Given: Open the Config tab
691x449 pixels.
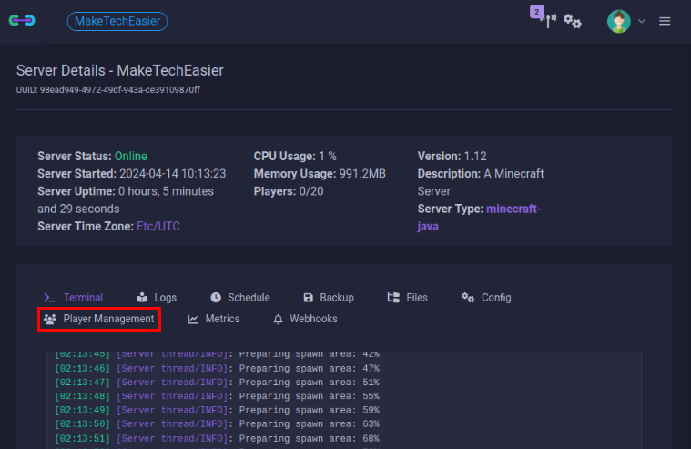Looking at the screenshot, I should point(486,298).
